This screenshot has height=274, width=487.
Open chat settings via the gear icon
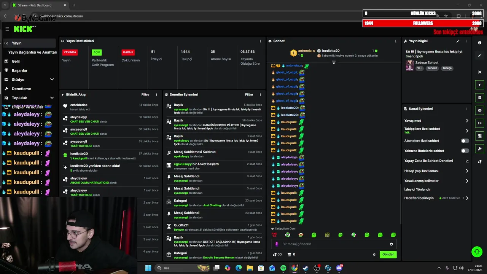click(374, 255)
